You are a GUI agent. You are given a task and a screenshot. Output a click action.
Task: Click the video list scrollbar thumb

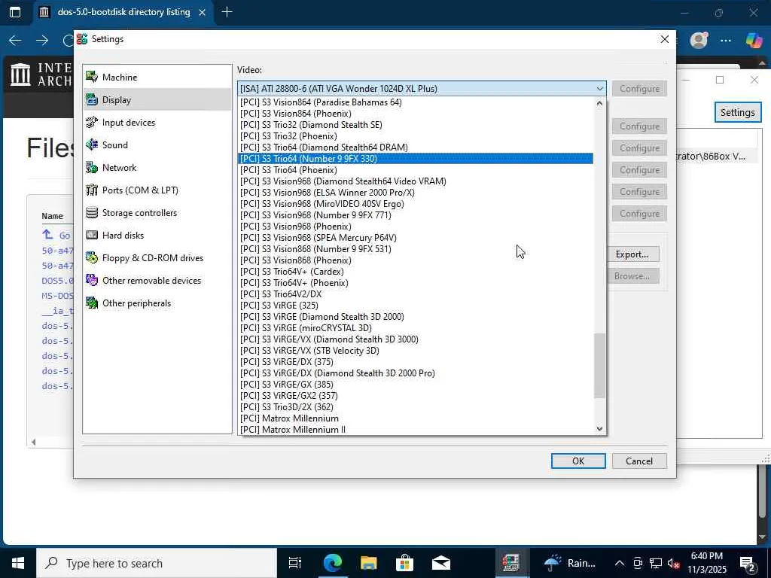click(599, 366)
